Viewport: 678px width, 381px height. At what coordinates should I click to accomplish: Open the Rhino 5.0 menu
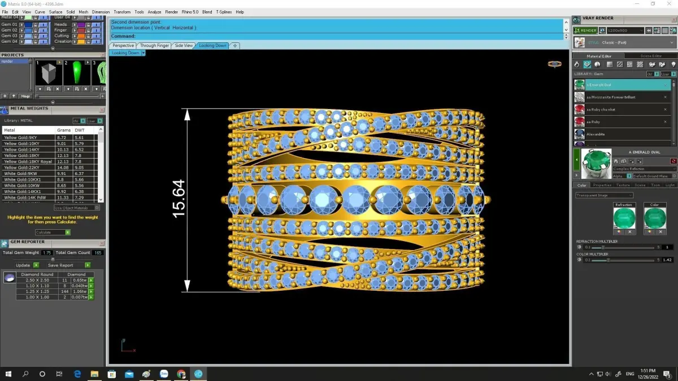pyautogui.click(x=190, y=12)
